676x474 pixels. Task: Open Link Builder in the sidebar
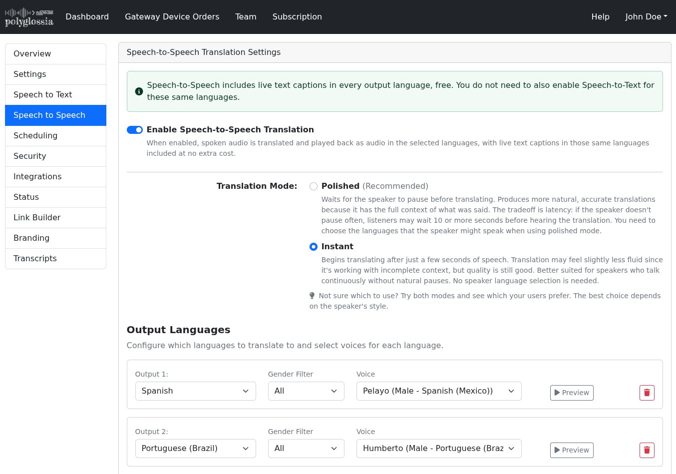pos(55,218)
